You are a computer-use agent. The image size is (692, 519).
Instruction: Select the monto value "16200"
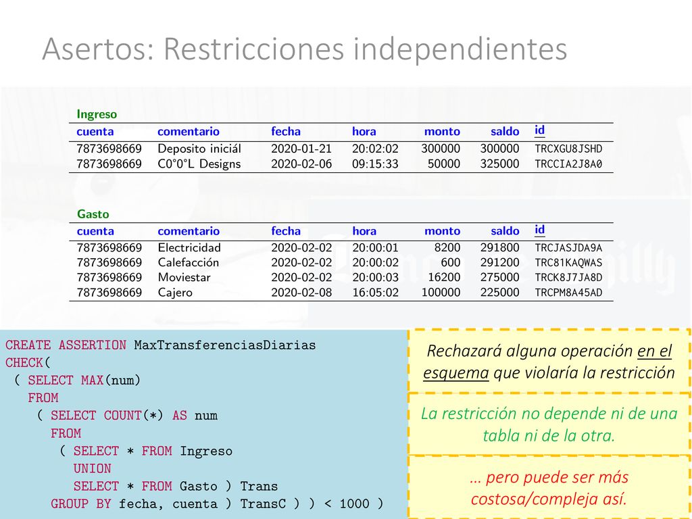(x=444, y=278)
